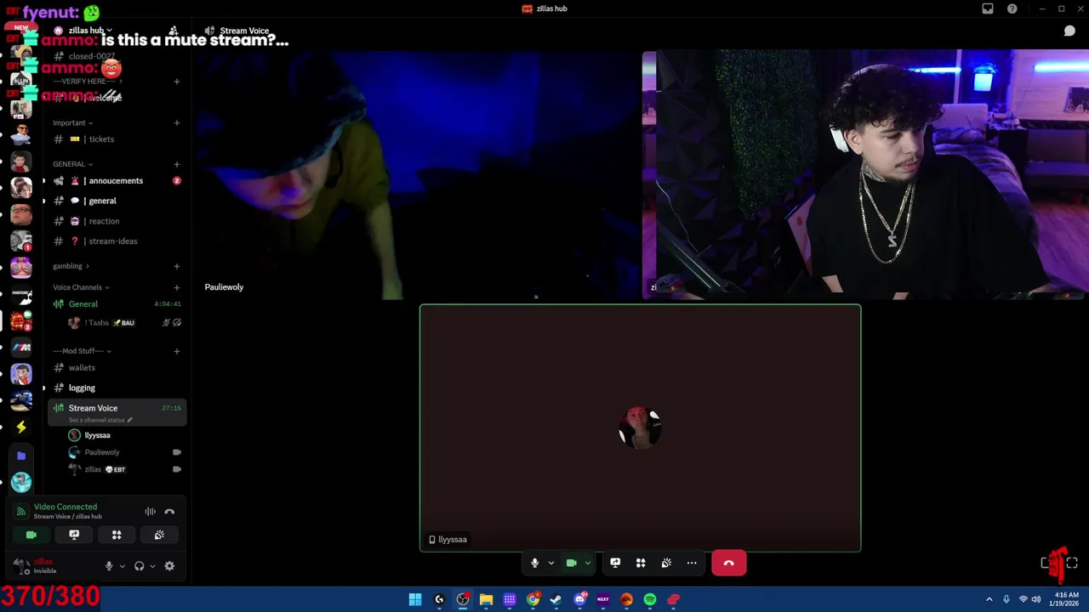Deafen with headphones icon in user panel
Image resolution: width=1089 pixels, height=612 pixels.
pos(140,566)
